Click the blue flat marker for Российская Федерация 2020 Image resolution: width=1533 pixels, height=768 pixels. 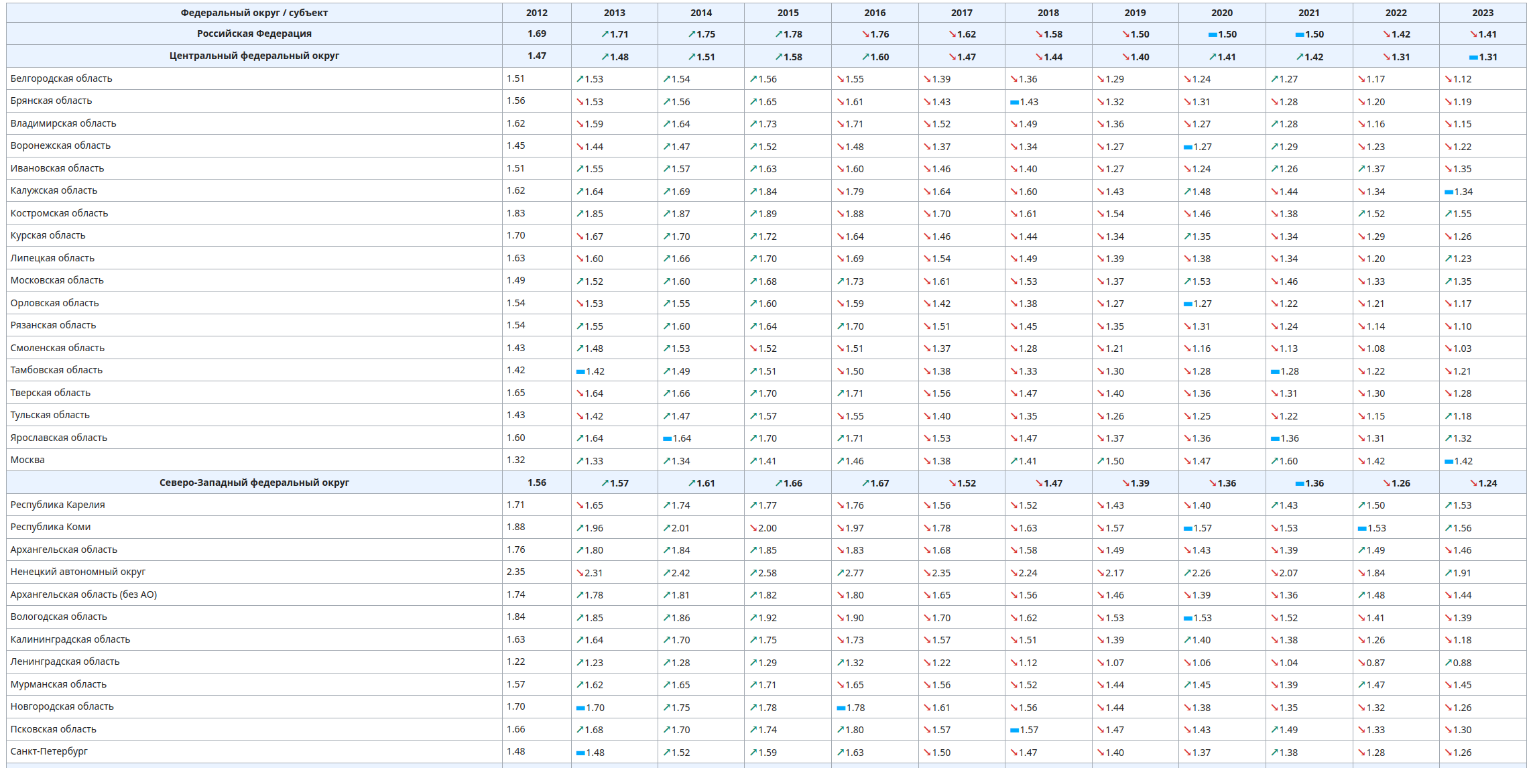pyautogui.click(x=1213, y=35)
